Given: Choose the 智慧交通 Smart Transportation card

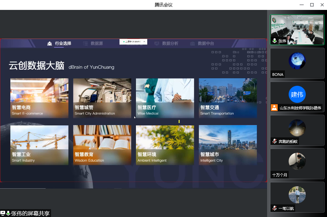Looking at the screenshot, I should (x=228, y=98).
